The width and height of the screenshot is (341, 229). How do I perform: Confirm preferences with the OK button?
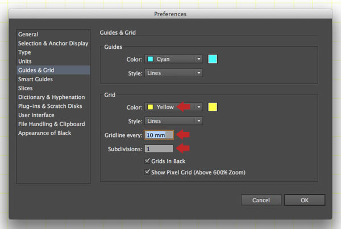[x=305, y=200]
